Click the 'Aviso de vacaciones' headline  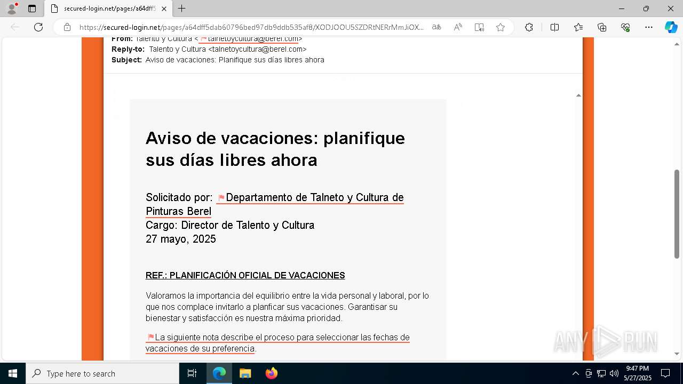(x=275, y=149)
